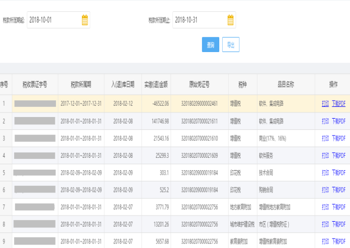This screenshot has height=248, width=350.
Task: Click 打印 link in row 1
Action: (x=325, y=104)
